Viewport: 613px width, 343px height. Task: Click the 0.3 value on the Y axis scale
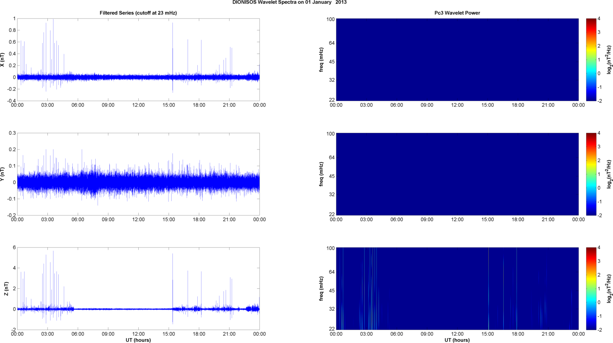pyautogui.click(x=12, y=133)
